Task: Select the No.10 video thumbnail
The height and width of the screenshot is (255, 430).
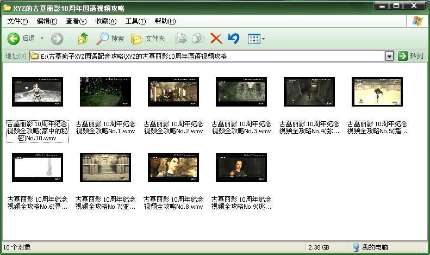Action: tap(38, 92)
